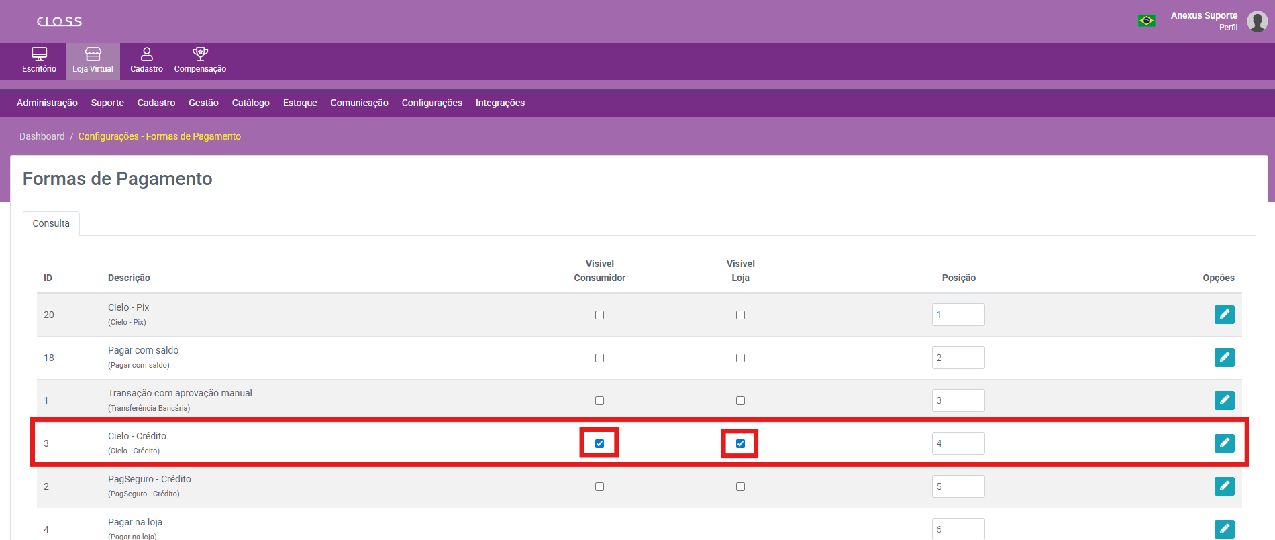Edit the PagSeguro - Crédito row
The height and width of the screenshot is (540, 1275).
point(1224,486)
